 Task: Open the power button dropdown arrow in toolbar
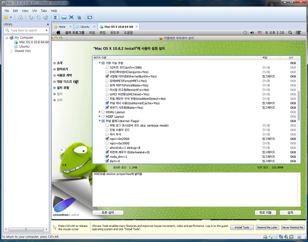click(11, 17)
